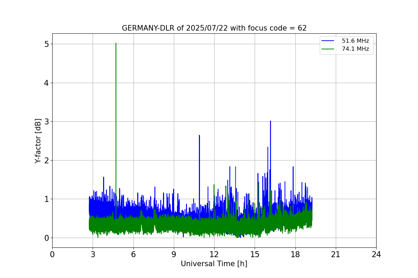Click the x-axis tick label "0"
Image resolution: width=418 pixels, height=278 pixels.
click(x=52, y=255)
